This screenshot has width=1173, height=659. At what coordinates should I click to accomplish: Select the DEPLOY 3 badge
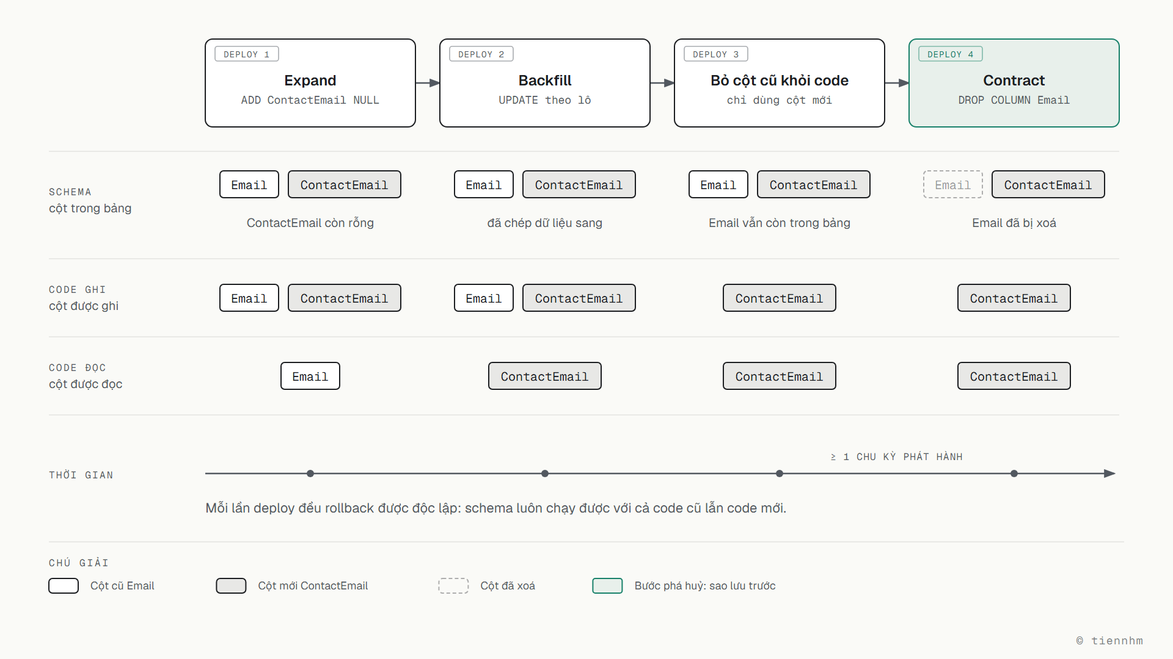point(716,54)
